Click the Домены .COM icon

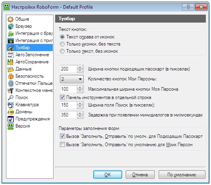[10, 112]
